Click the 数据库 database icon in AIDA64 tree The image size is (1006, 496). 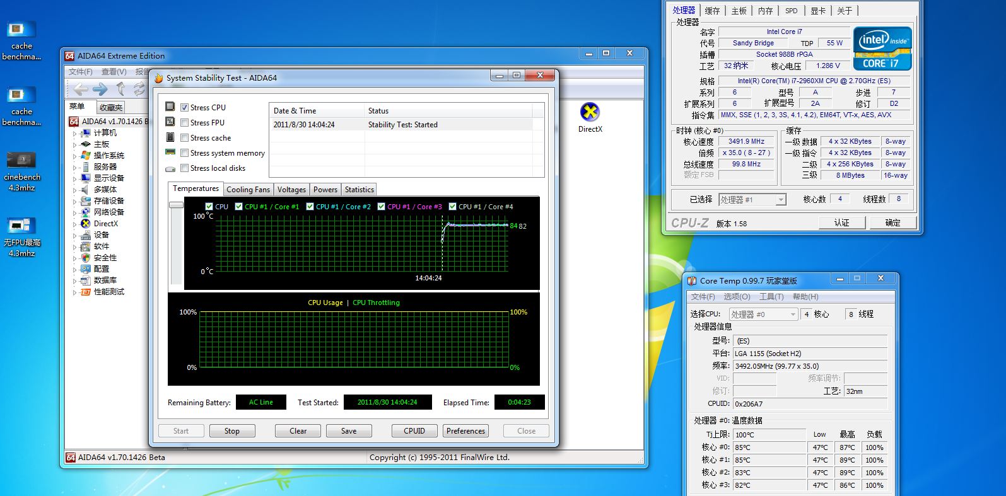click(x=86, y=280)
